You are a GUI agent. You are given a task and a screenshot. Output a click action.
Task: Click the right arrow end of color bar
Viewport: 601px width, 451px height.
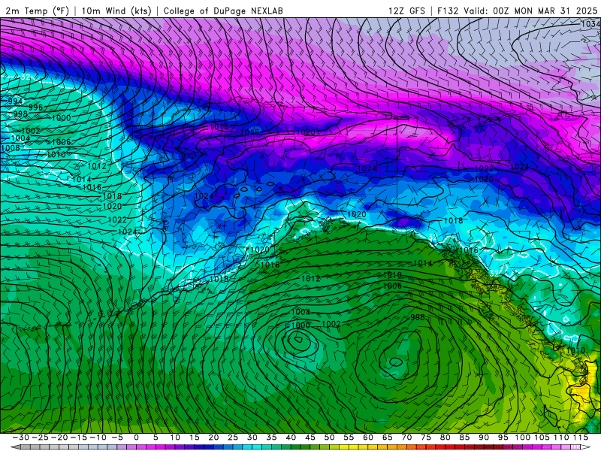[587, 447]
